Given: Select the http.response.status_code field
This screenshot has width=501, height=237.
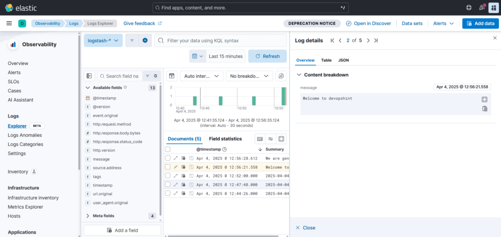Looking at the screenshot, I should 117,142.
